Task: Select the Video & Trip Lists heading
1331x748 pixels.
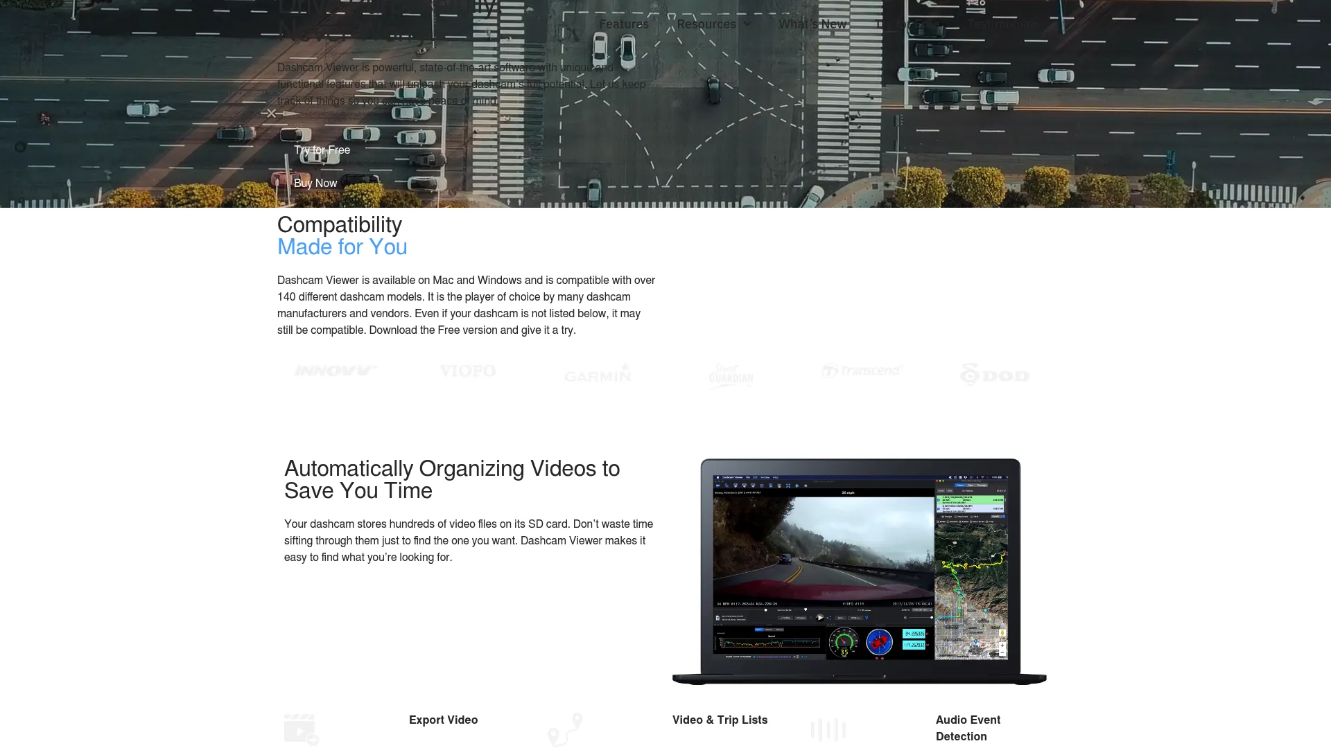Action: [720, 720]
